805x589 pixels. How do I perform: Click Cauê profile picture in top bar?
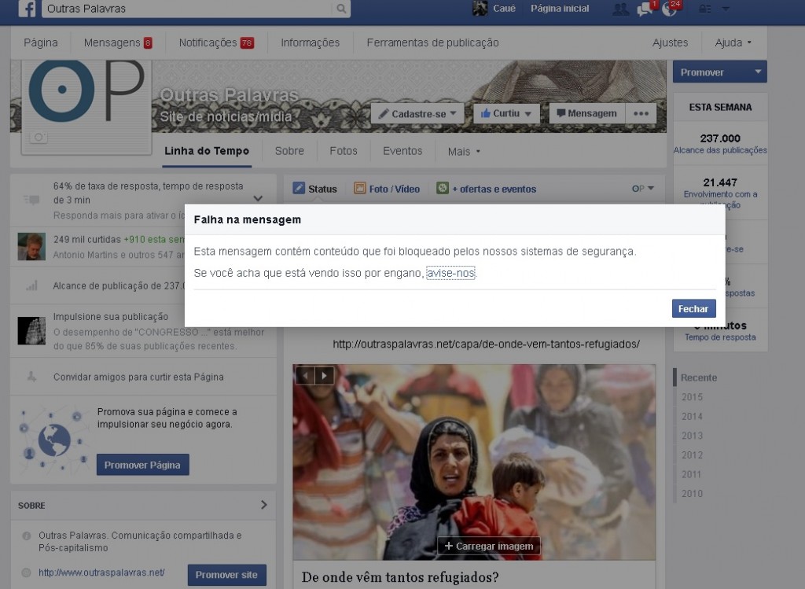[x=480, y=8]
